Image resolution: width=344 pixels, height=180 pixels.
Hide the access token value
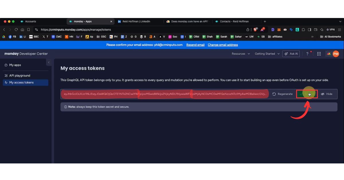(x=327, y=94)
